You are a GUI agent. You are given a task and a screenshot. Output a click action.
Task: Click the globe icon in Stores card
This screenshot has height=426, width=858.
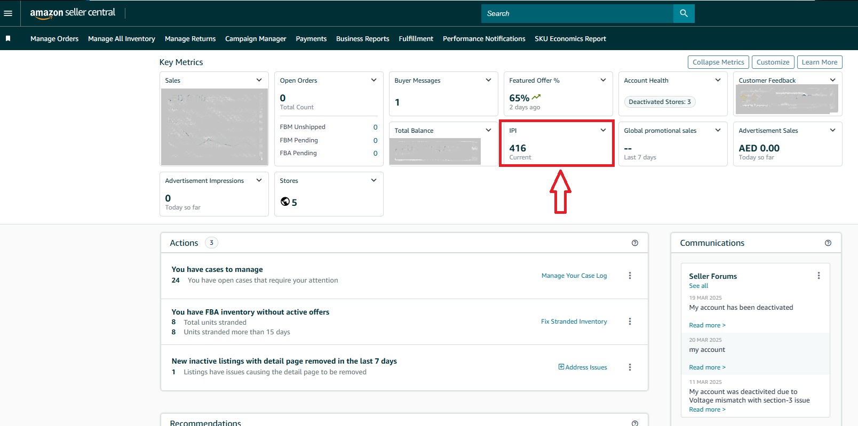click(x=285, y=202)
